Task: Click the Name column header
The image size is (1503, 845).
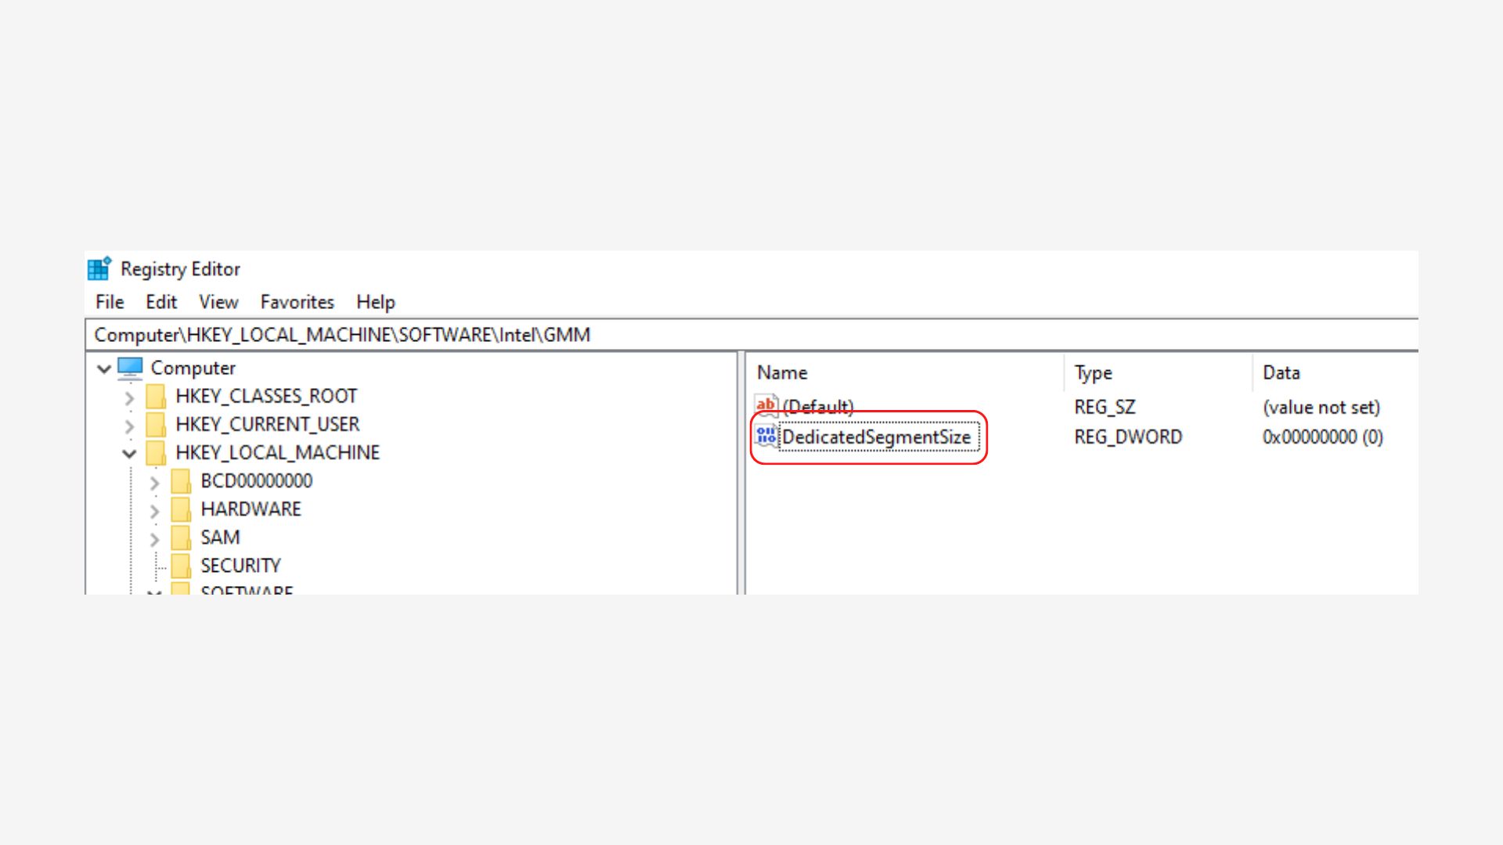Action: tap(782, 373)
